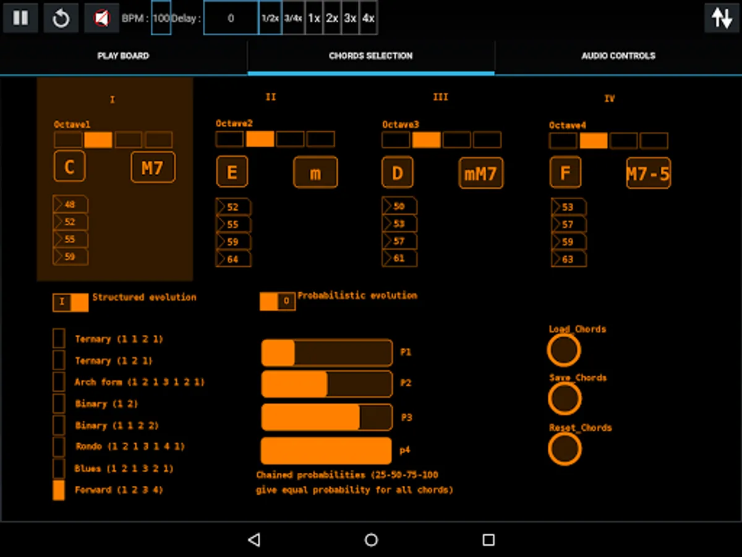Uncheck Forward (1 2 3 4) form
Image resolution: width=742 pixels, height=557 pixels.
pyautogui.click(x=59, y=490)
